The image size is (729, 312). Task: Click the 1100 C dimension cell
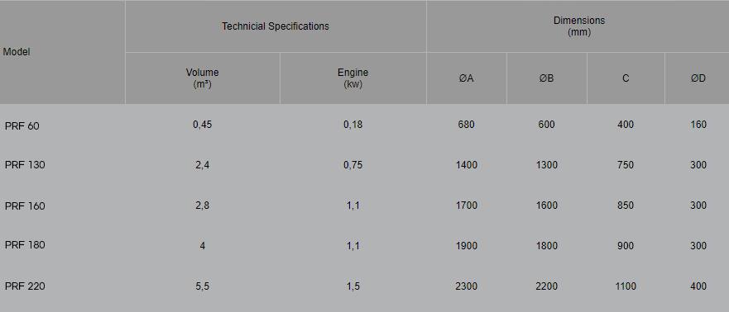coord(626,286)
